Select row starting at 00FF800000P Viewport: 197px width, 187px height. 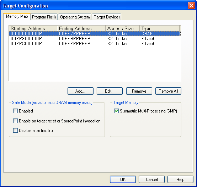point(94,39)
